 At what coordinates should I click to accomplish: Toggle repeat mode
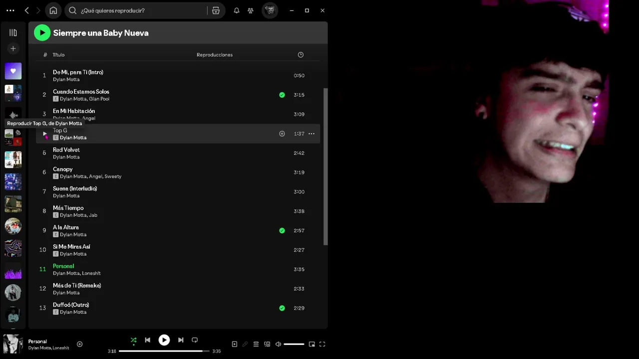pyautogui.click(x=195, y=340)
